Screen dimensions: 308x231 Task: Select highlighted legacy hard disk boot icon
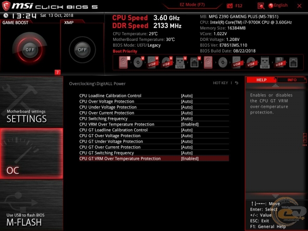(x=208, y=63)
